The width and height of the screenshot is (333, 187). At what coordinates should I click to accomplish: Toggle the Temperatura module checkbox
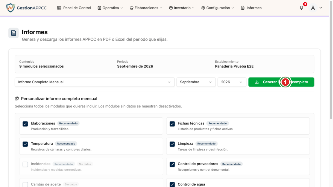pos(25,144)
